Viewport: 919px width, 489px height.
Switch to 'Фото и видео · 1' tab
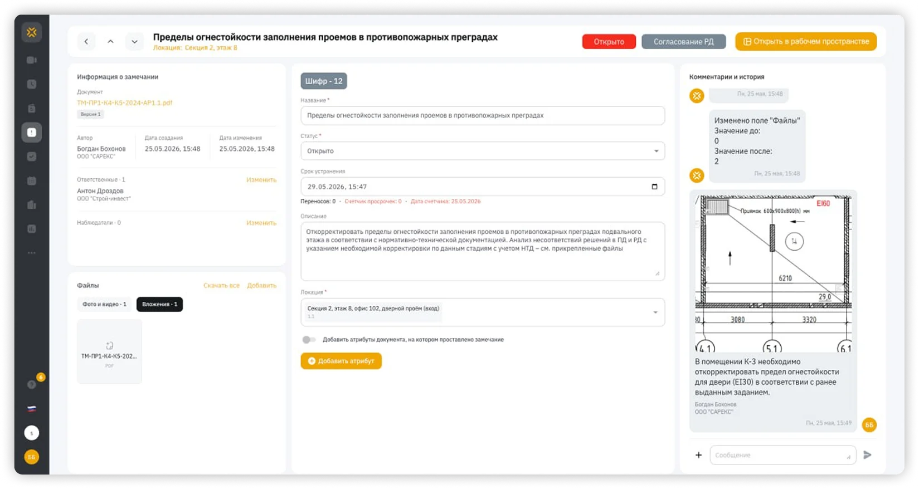coord(104,305)
